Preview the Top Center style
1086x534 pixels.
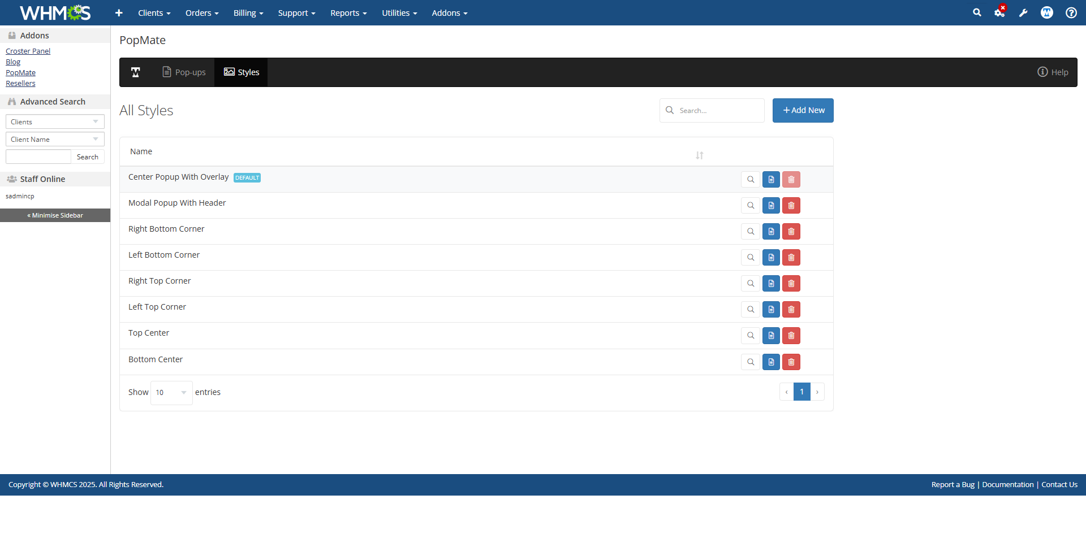(x=751, y=336)
